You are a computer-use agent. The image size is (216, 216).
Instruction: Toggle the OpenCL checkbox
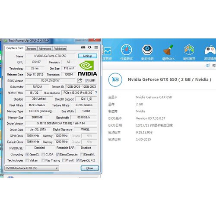[27, 155]
